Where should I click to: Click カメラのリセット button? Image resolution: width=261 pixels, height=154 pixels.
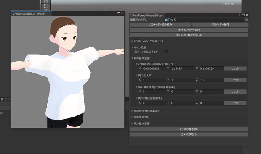coord(189,134)
